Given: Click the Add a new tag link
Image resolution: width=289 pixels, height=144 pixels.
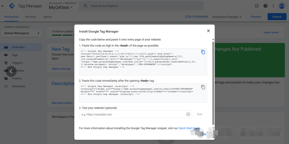Looking at the screenshot, I should tap(61, 69).
